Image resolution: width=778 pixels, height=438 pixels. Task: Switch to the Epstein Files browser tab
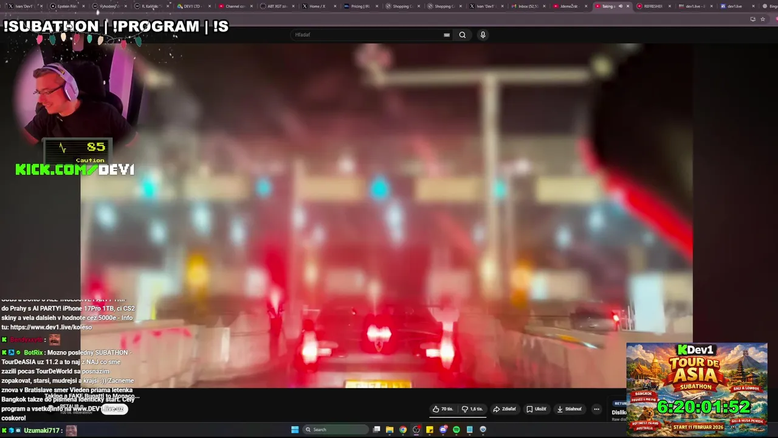coord(66,6)
